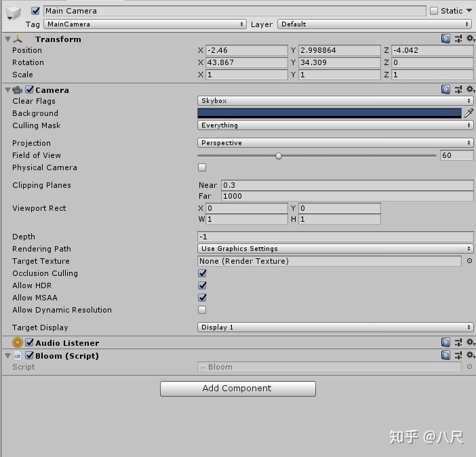Click Target Texture None field
This screenshot has height=457, width=476.
tap(330, 261)
